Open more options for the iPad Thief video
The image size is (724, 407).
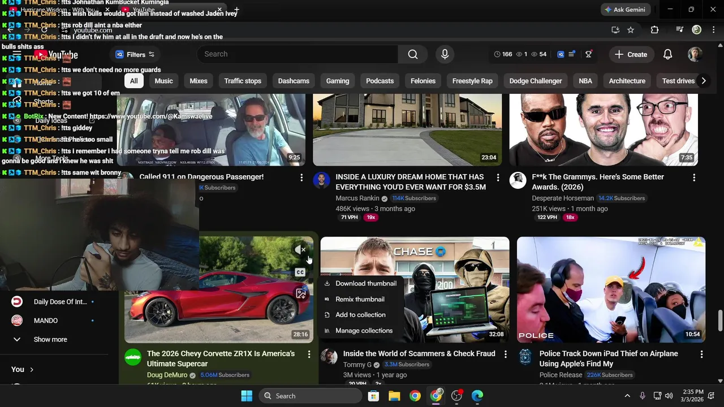coord(701,354)
